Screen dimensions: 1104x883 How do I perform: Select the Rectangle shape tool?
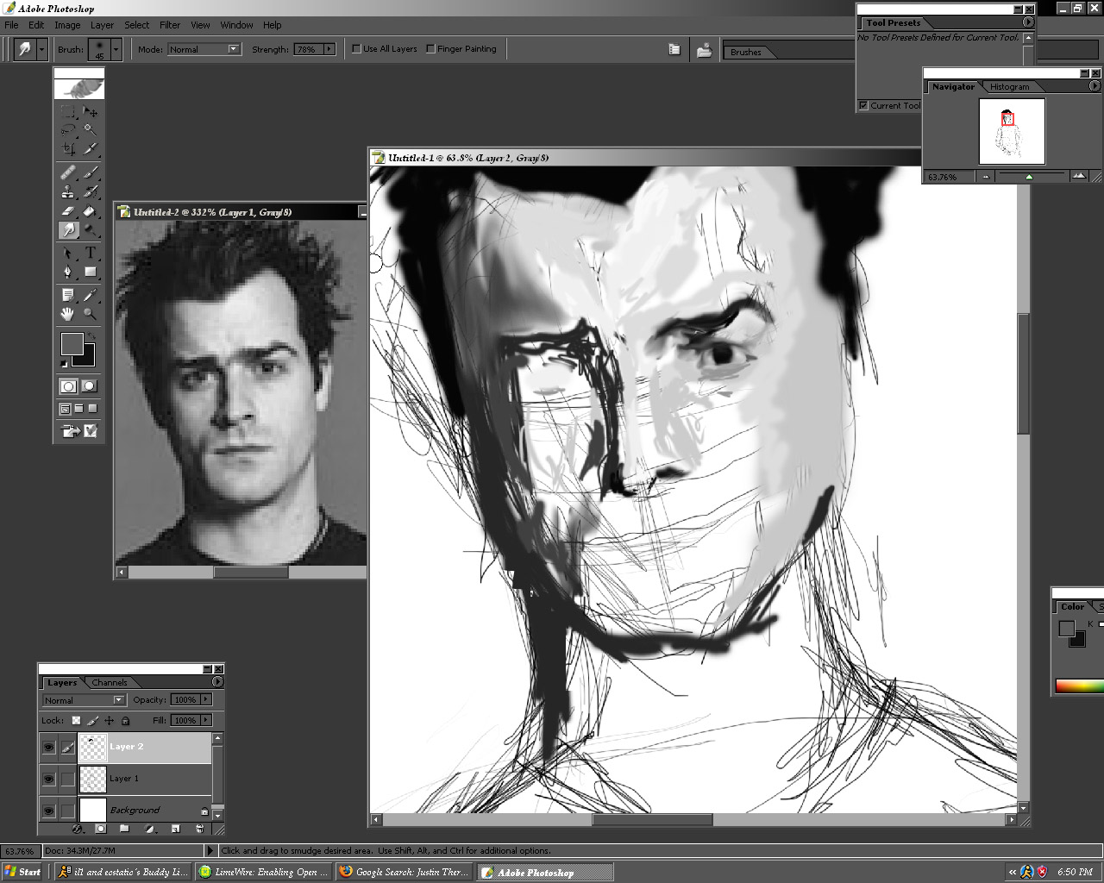(x=90, y=272)
